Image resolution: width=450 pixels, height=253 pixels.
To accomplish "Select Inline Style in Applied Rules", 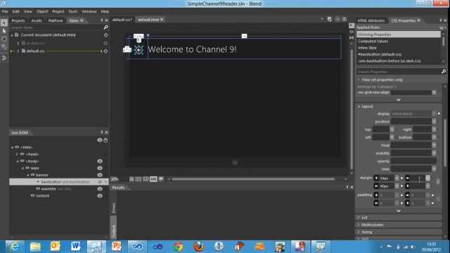I will coord(367,48).
